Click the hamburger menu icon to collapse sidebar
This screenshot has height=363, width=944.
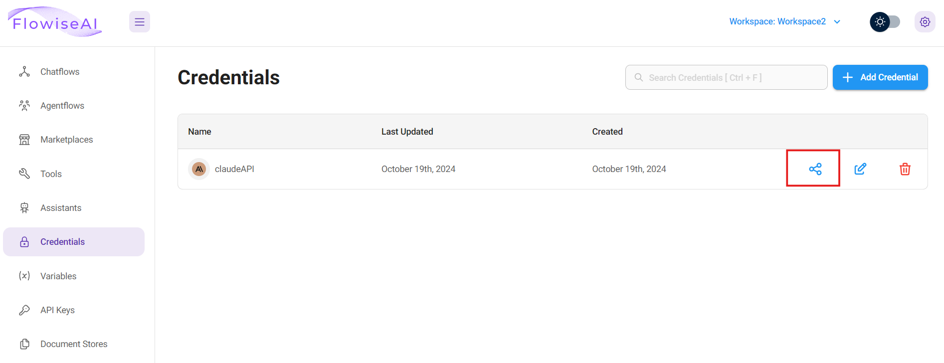(x=140, y=22)
